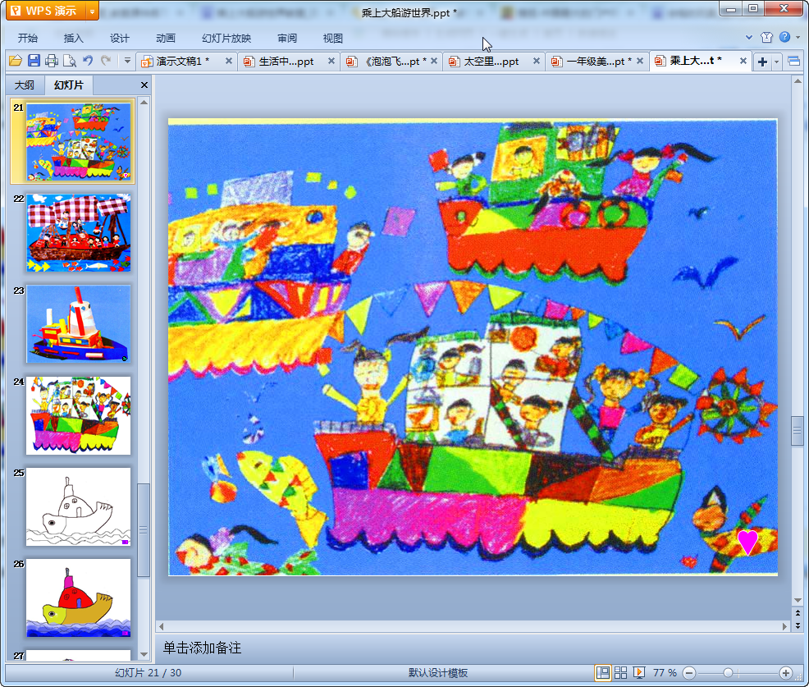This screenshot has height=687, width=809.
Task: Close the 《泡泡飞...pt document tab
Action: point(434,61)
